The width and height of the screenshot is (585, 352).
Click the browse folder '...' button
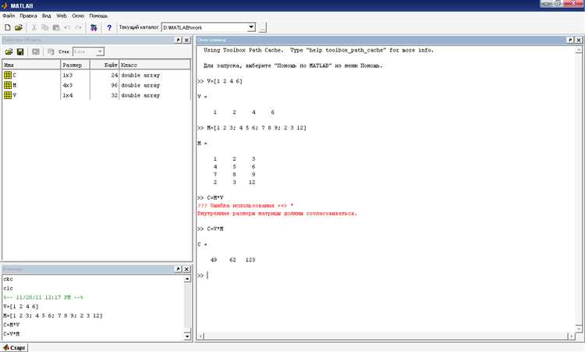263,27
